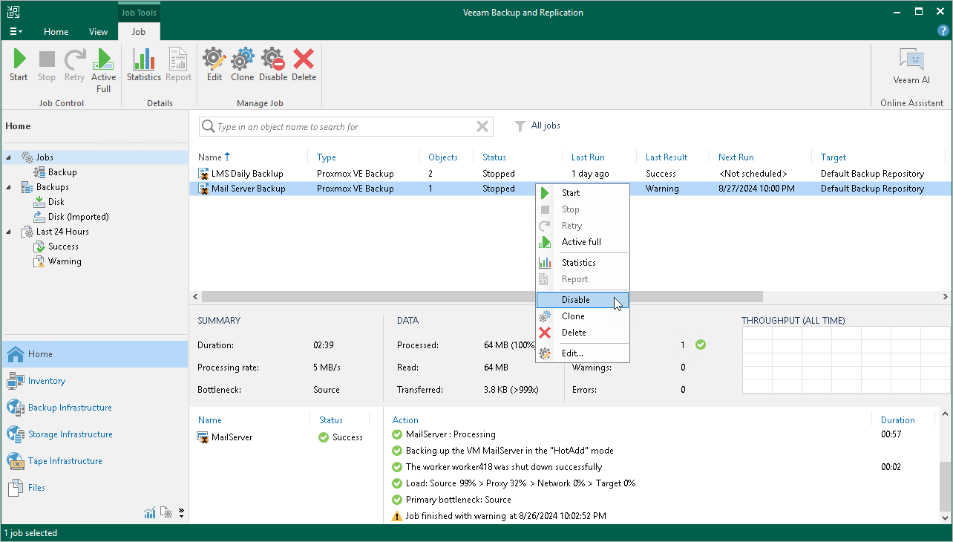
Task: Open the Backup Infrastructure view
Action: tap(70, 408)
